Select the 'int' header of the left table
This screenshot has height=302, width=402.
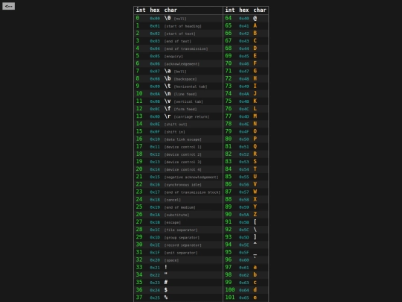click(x=141, y=10)
